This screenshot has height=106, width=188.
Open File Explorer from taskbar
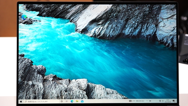click(77, 101)
